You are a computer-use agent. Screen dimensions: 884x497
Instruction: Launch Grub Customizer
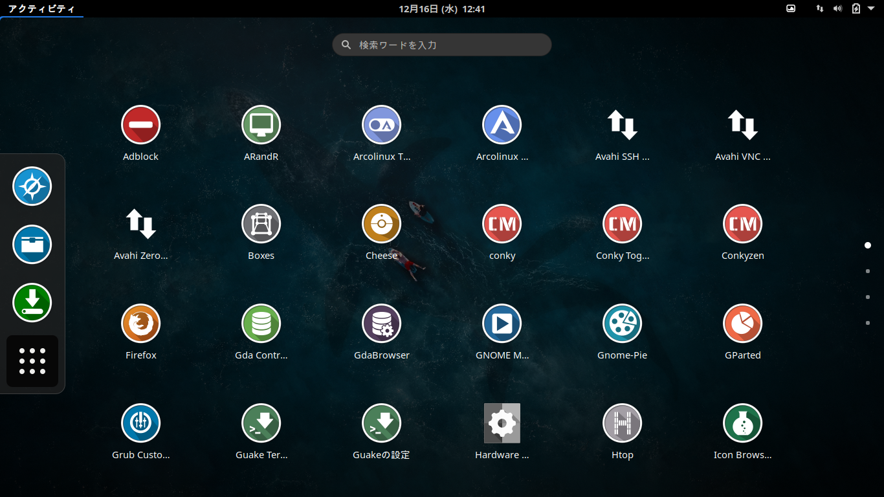(x=140, y=423)
